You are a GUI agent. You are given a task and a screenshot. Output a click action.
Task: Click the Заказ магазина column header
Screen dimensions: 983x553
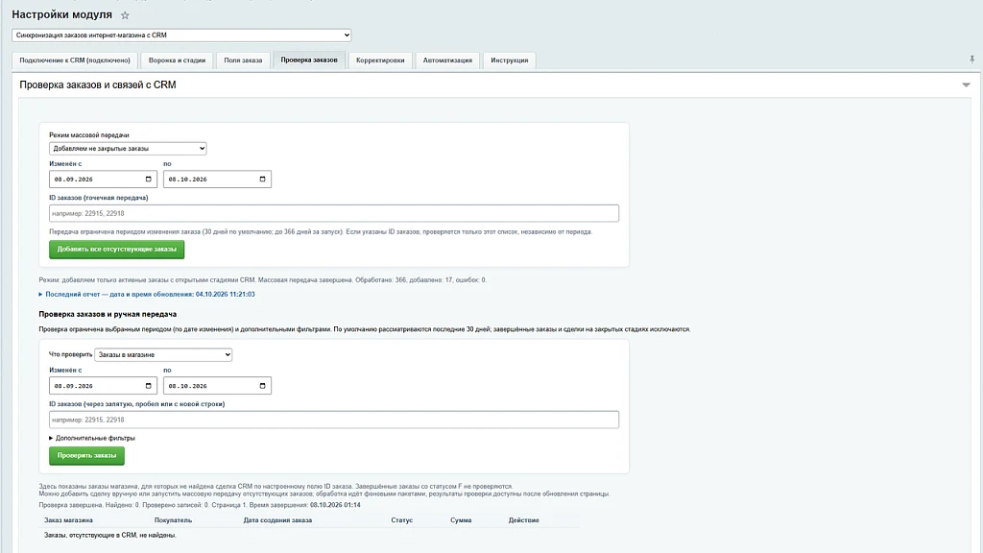(68, 520)
